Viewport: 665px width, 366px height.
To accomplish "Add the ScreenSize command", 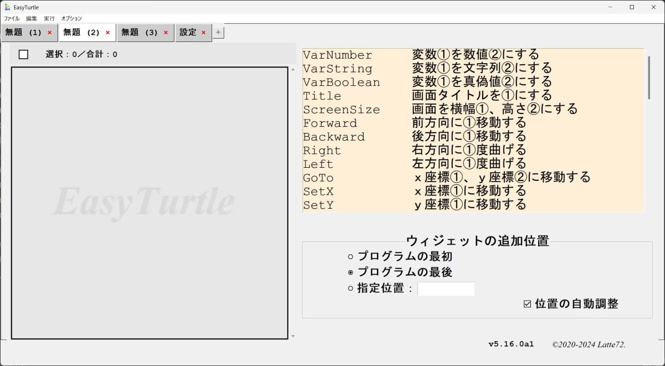I will coord(474,110).
